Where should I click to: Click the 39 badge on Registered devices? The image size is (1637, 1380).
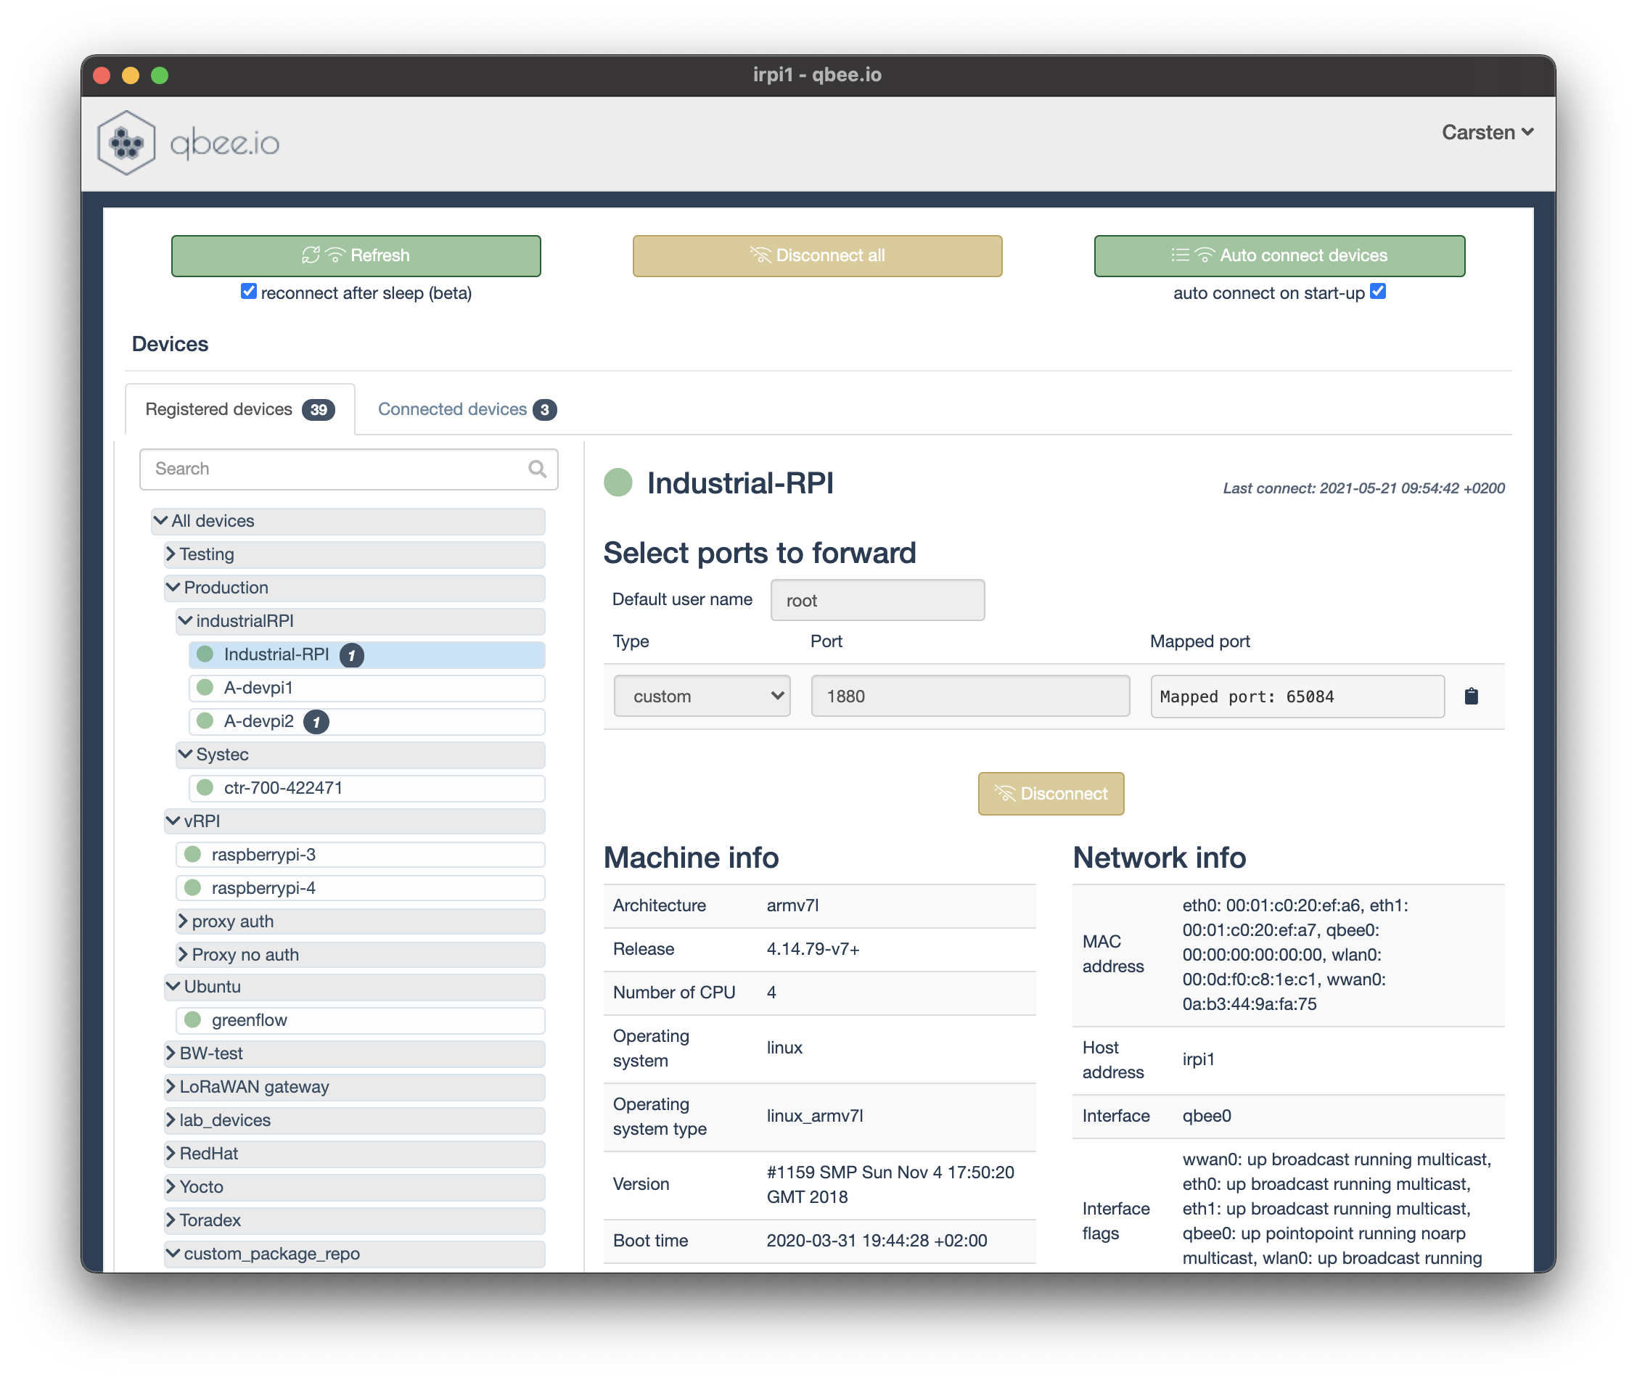click(x=319, y=410)
